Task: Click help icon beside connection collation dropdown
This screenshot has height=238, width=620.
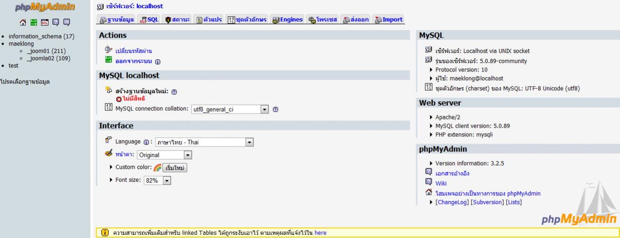Action: 275,109
